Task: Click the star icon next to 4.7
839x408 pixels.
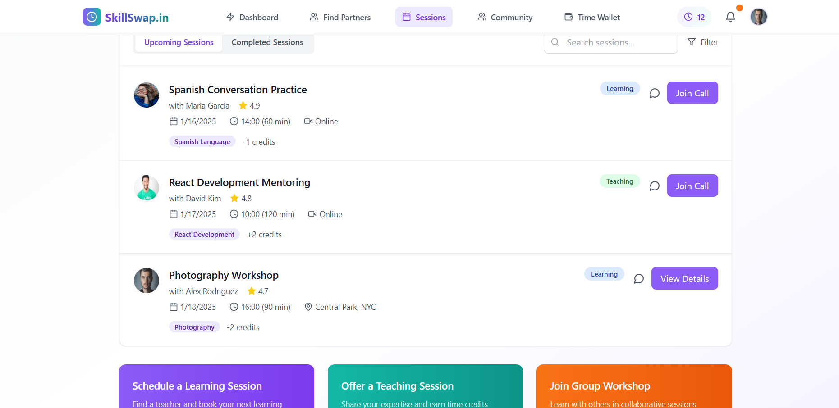Action: click(x=252, y=291)
